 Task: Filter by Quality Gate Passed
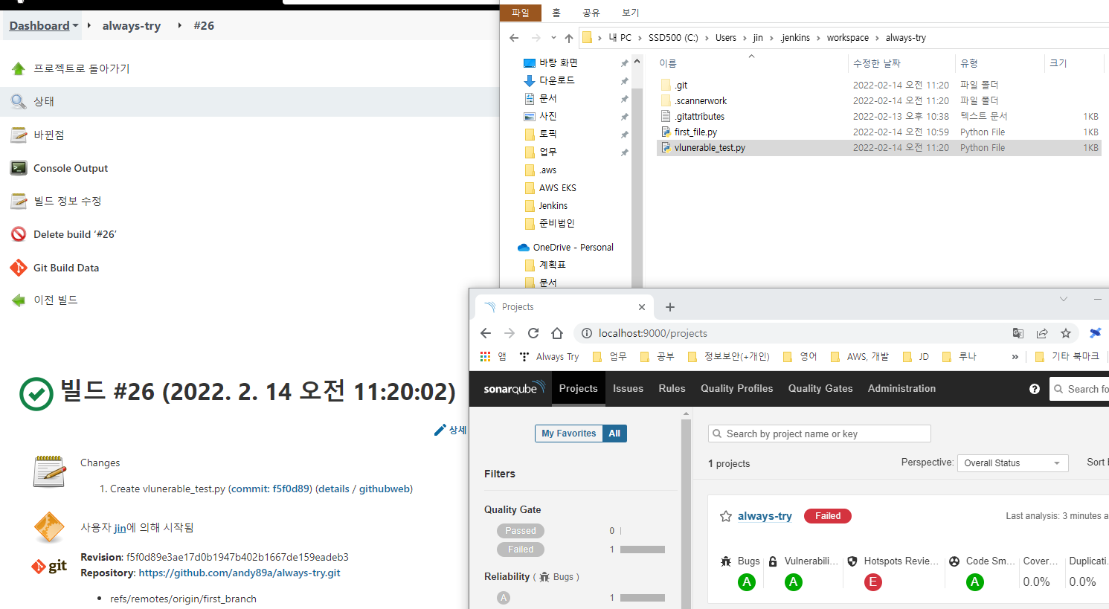[x=521, y=531]
